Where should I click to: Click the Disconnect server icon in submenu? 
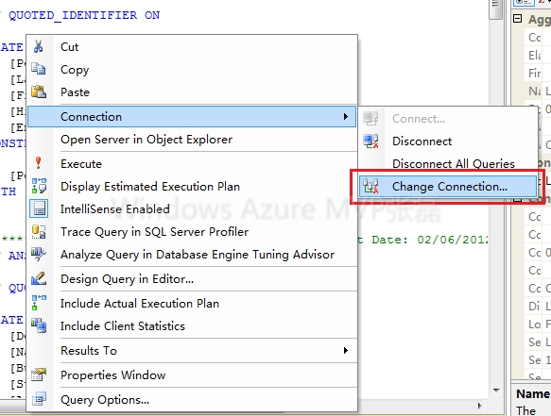pos(370,141)
